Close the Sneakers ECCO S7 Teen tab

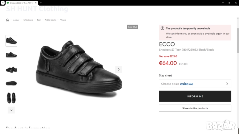pos(36,3)
